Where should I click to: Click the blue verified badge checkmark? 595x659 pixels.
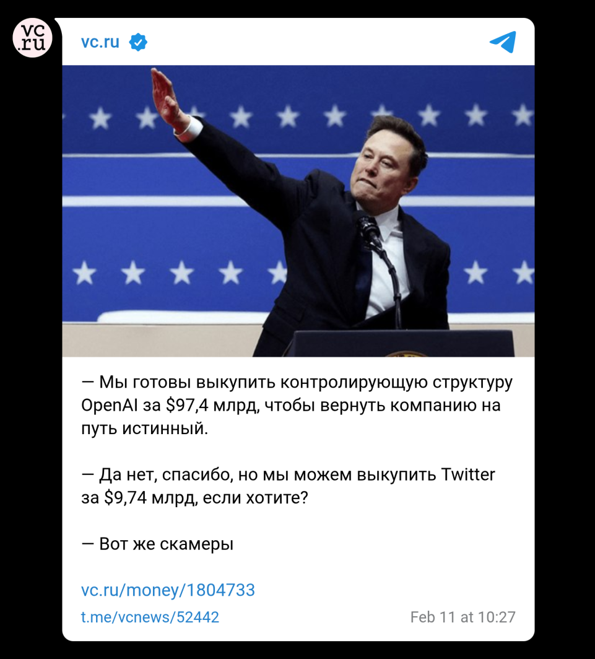point(138,43)
